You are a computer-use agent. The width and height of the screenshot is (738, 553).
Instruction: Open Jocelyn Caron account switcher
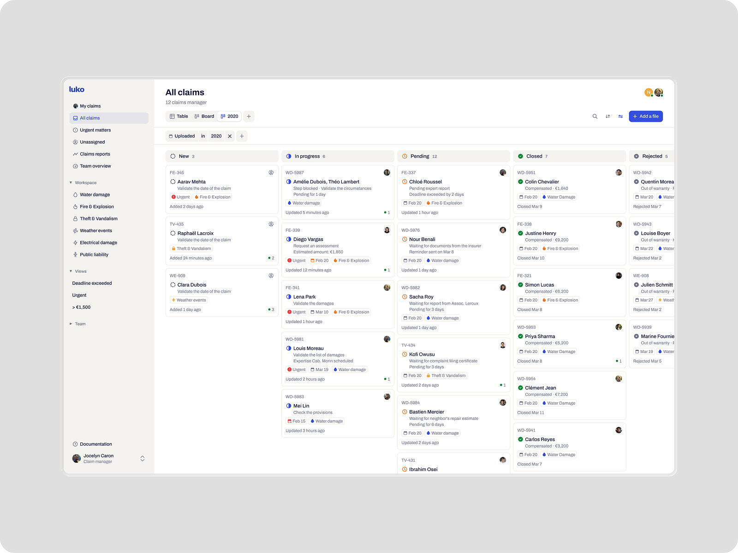(143, 459)
